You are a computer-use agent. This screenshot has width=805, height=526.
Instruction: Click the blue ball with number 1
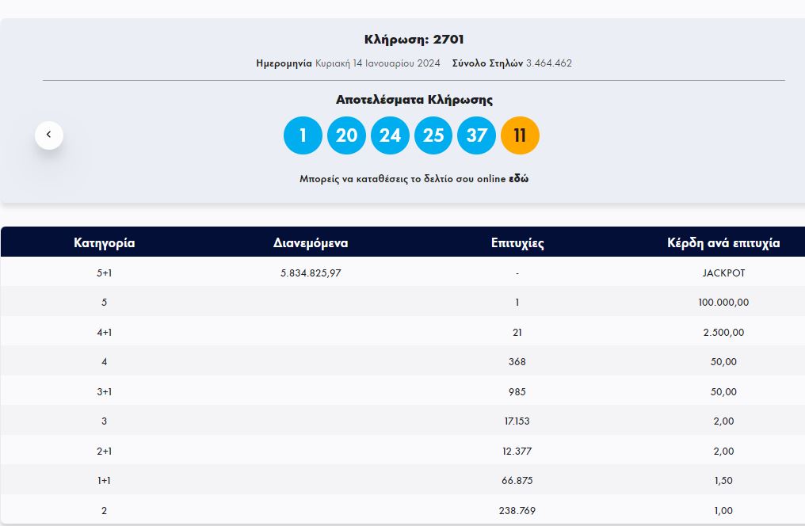[x=303, y=135]
